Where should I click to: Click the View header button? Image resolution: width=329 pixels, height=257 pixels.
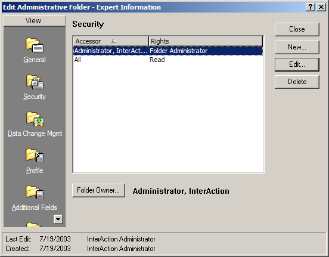[35, 21]
